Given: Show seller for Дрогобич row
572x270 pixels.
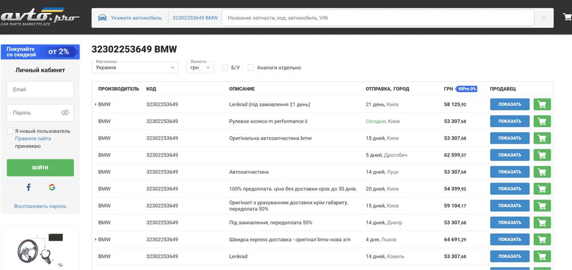Looking at the screenshot, I should pos(510,155).
